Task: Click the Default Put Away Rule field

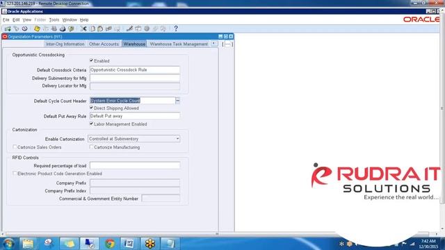Action: [135, 116]
